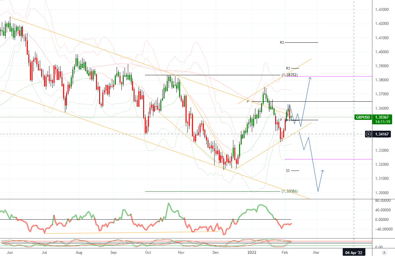Click the 04 Apr '22 date marker

click(354, 252)
